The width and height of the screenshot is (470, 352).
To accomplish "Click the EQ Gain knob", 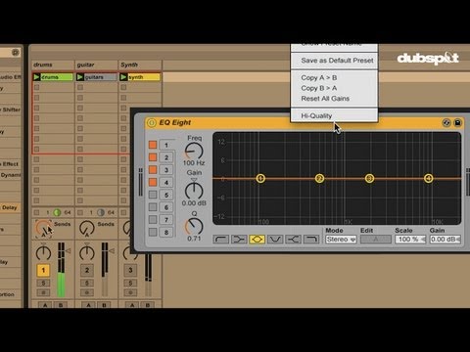I will 194,191.
